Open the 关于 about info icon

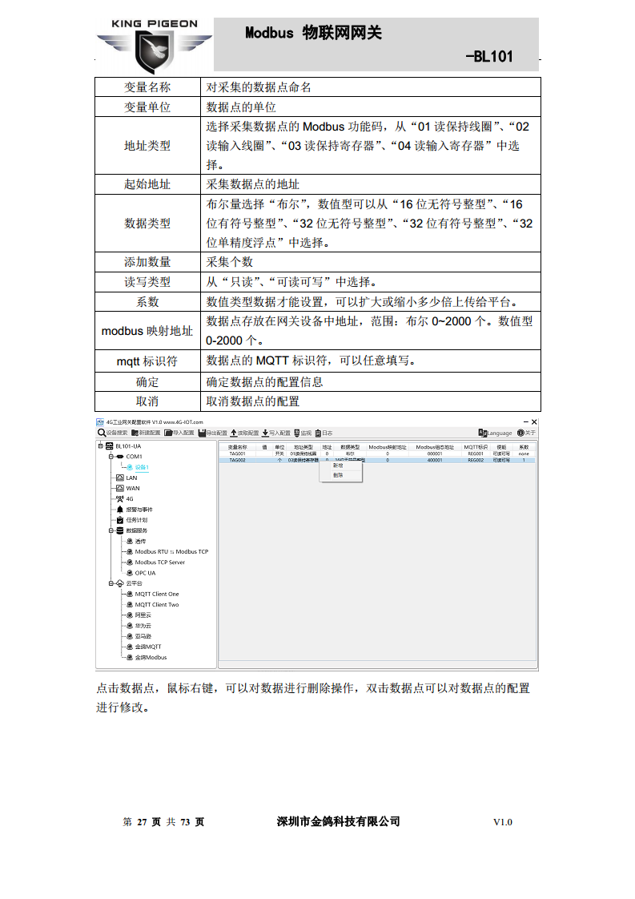pyautogui.click(x=520, y=433)
